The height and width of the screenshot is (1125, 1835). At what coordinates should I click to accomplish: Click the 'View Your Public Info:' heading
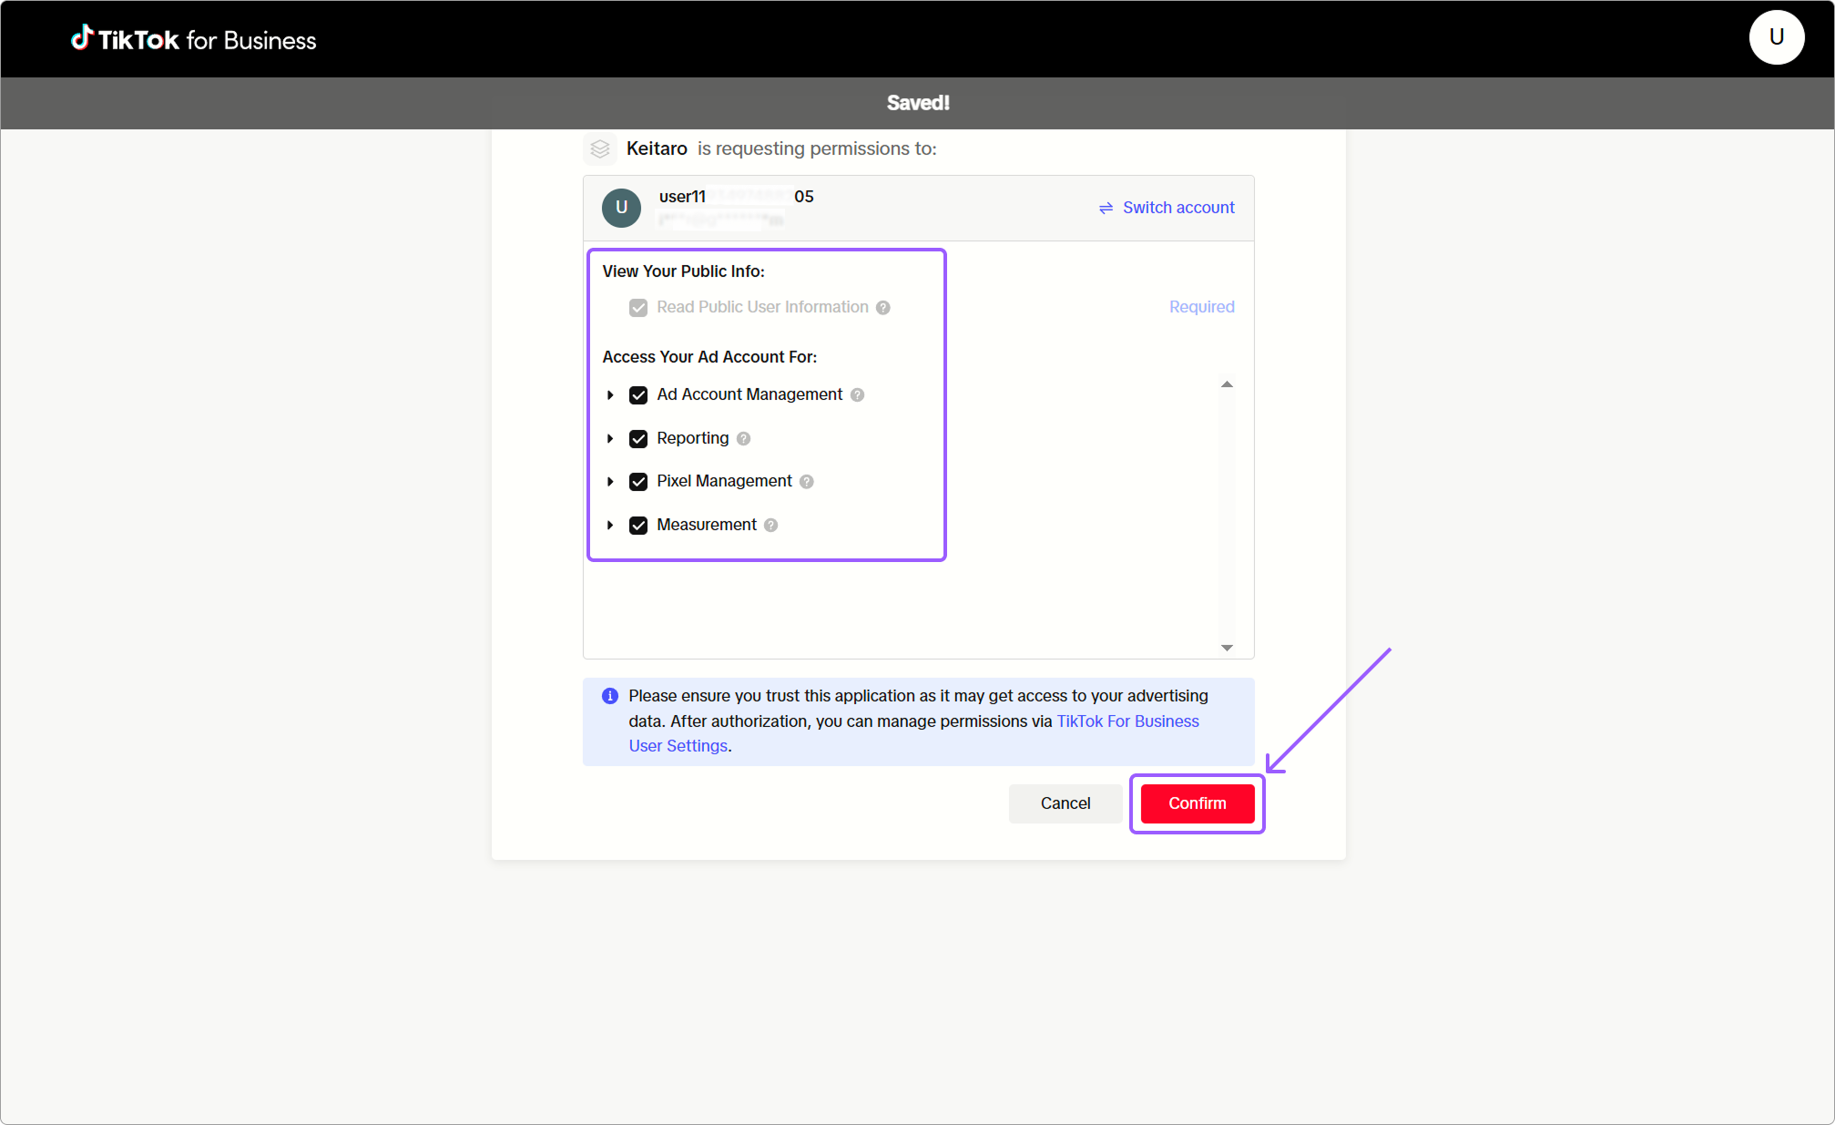click(x=683, y=271)
